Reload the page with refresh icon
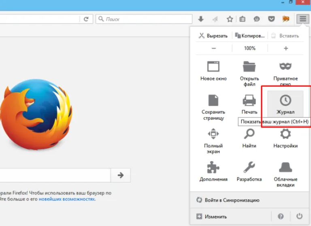This screenshot has width=311, height=226. click(86, 19)
